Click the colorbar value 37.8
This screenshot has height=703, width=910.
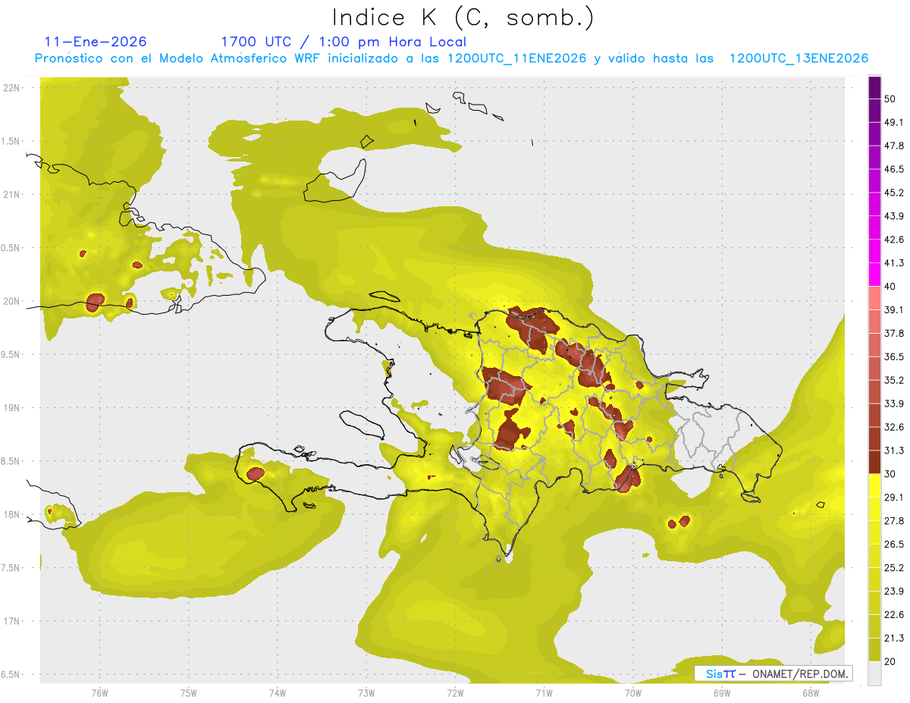893,334
